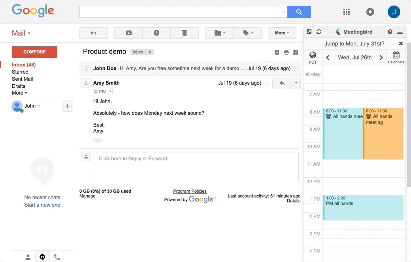Switch to the phone calls tab
Screen dimensions: 411x262
coord(57,257)
